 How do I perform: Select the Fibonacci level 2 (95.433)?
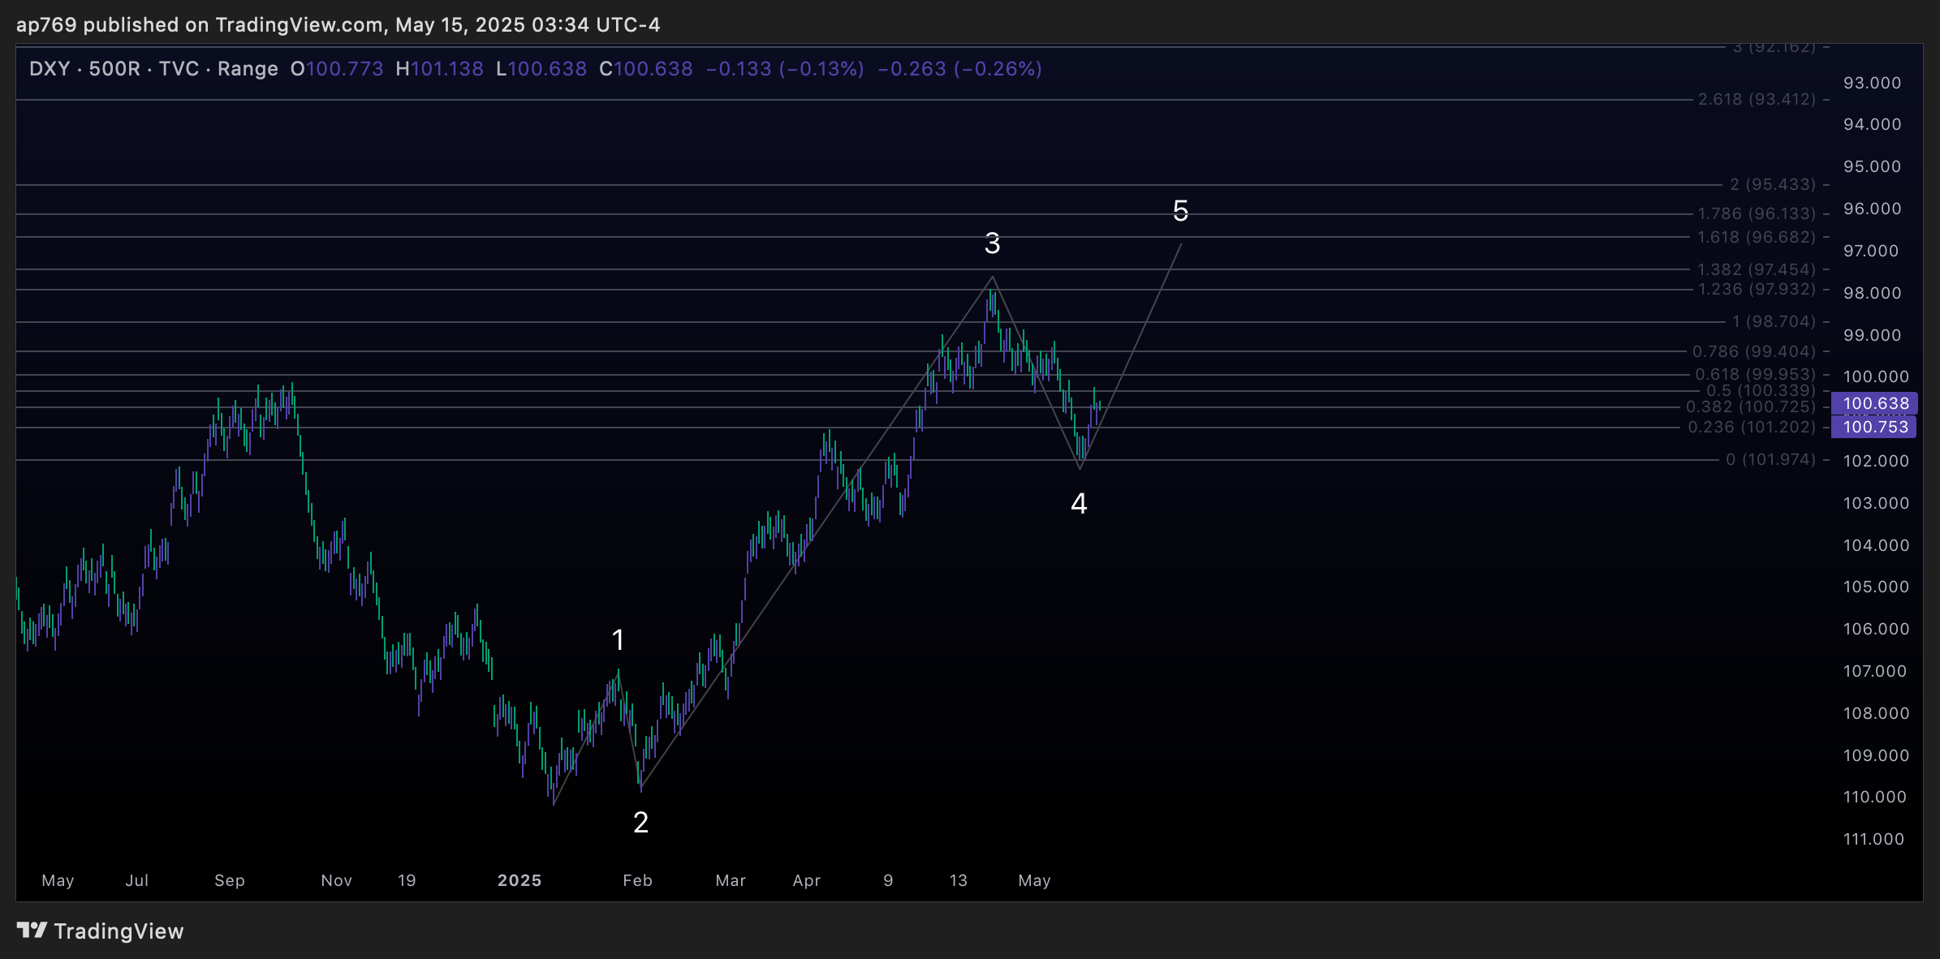(x=1773, y=184)
